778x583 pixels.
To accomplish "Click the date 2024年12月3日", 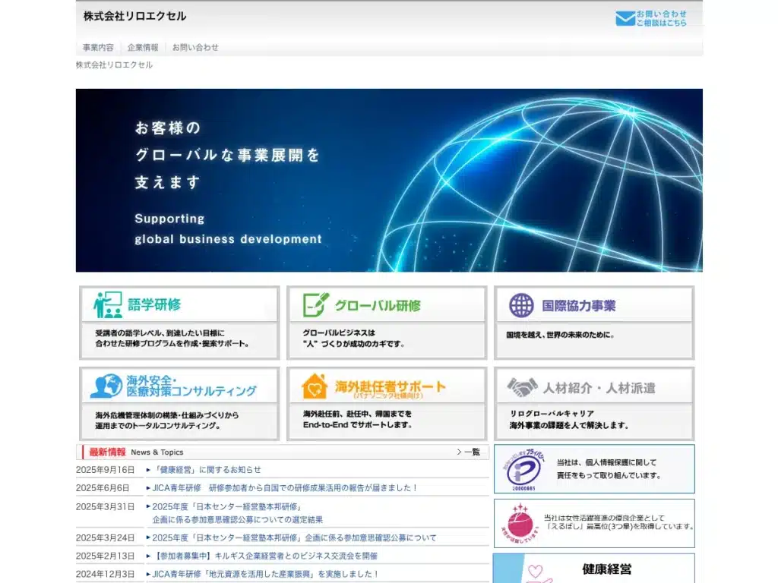I will click(x=105, y=574).
